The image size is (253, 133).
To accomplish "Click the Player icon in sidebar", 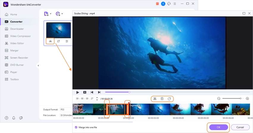I will 7,72.
